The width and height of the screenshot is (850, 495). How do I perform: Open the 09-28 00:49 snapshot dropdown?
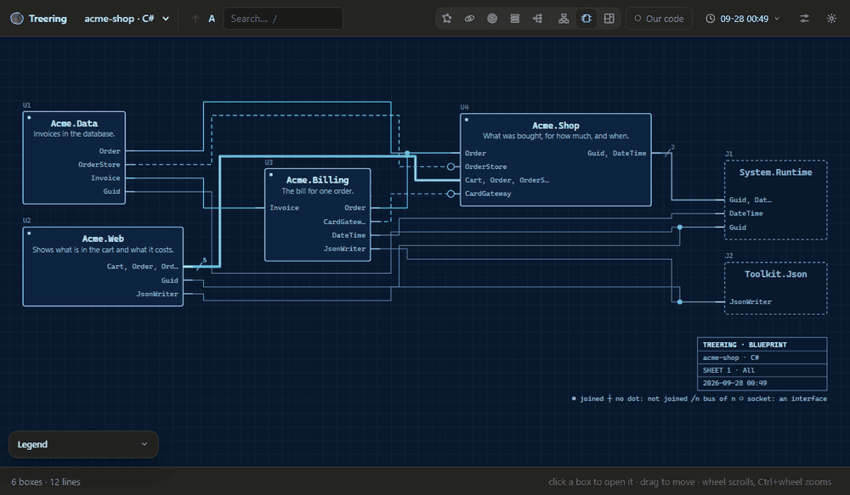click(743, 19)
